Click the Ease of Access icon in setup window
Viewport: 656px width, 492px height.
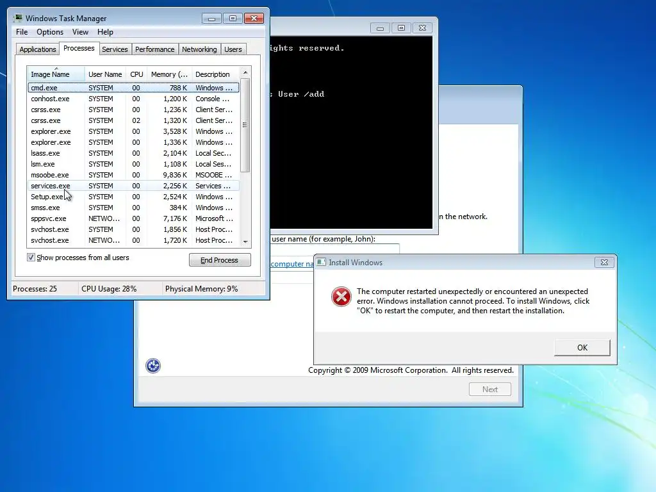tap(153, 366)
